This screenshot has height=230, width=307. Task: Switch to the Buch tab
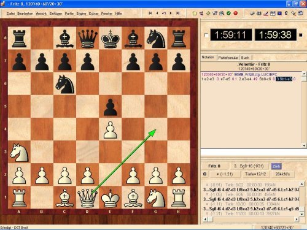[245, 58]
